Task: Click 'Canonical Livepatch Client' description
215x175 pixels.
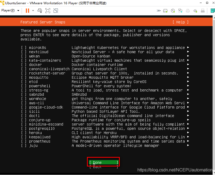Action: (x=99, y=69)
